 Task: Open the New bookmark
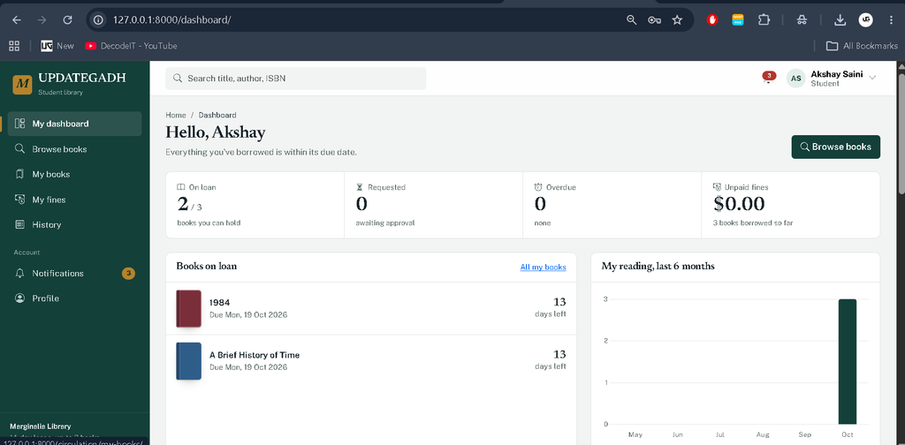click(x=57, y=46)
